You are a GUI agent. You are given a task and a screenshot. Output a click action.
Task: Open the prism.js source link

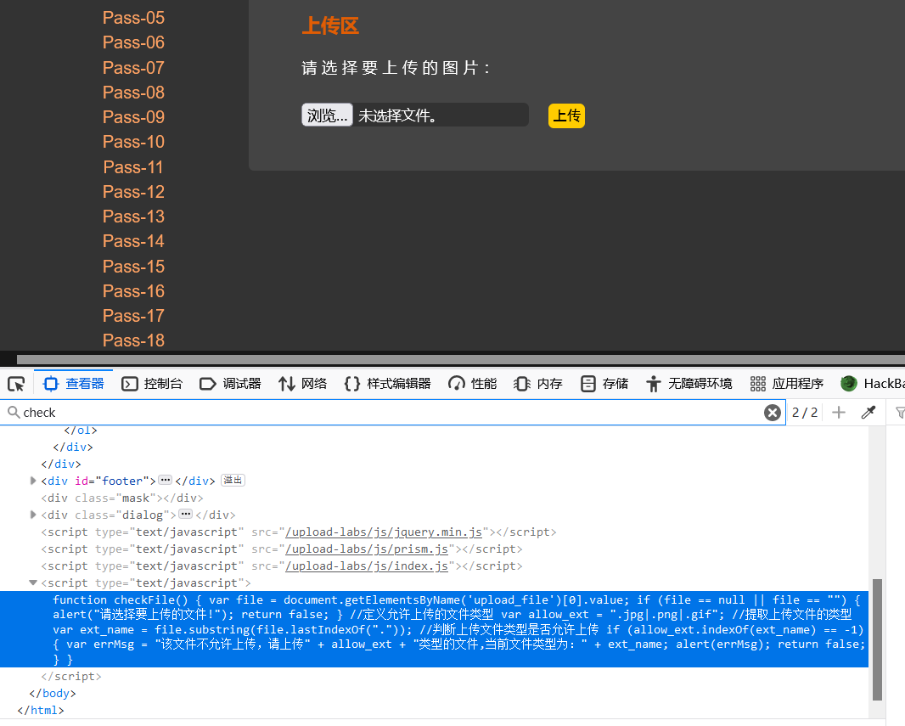pos(367,549)
